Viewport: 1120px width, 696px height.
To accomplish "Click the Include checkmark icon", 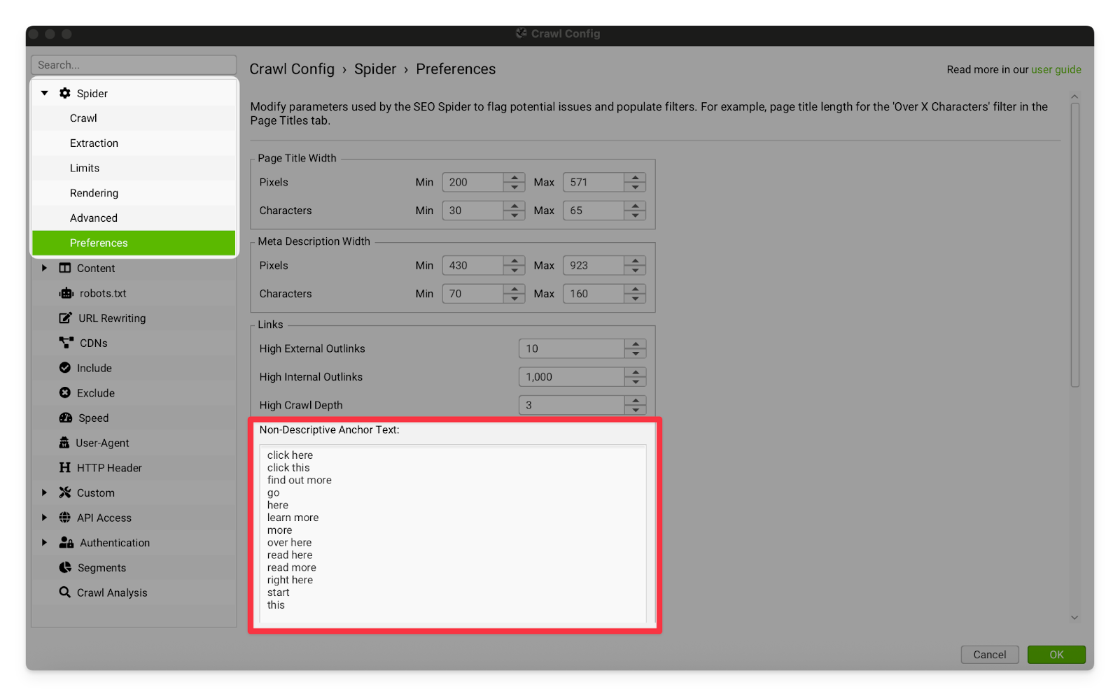I will [x=65, y=368].
